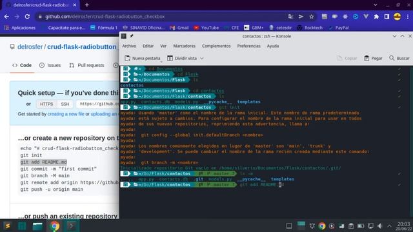Open the Chrome profile avatar
413x232 pixels.
pyautogui.click(x=398, y=17)
